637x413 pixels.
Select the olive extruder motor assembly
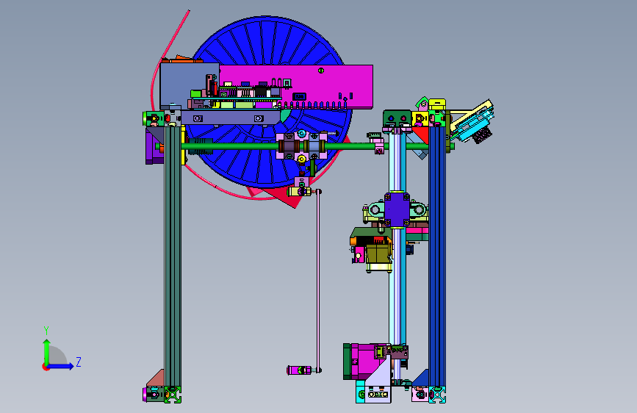[378, 254]
